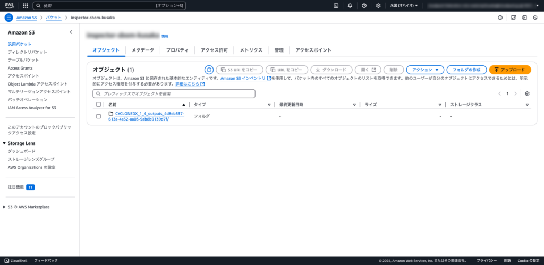Click the 情報 link beside bucket name
This screenshot has height=265, width=544.
165,36
